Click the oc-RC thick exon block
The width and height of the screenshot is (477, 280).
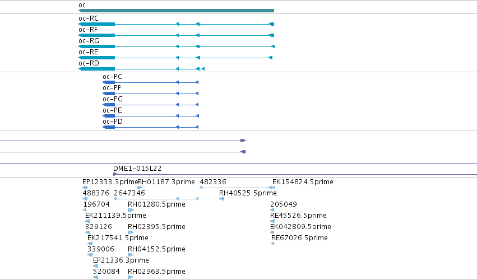pos(97,24)
